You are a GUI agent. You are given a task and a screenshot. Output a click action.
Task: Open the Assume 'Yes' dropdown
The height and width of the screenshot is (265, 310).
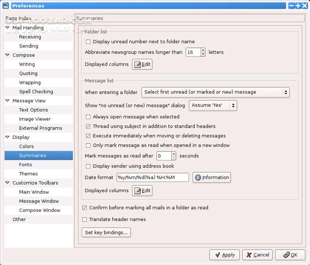tap(213, 105)
